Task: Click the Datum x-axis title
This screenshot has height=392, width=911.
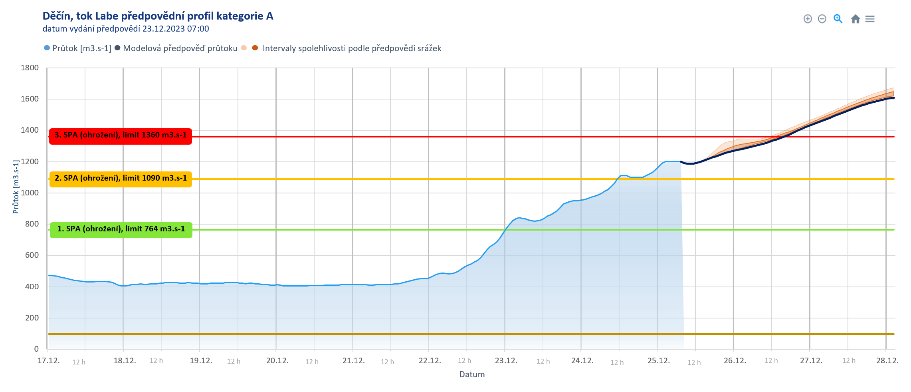Action: tap(472, 374)
